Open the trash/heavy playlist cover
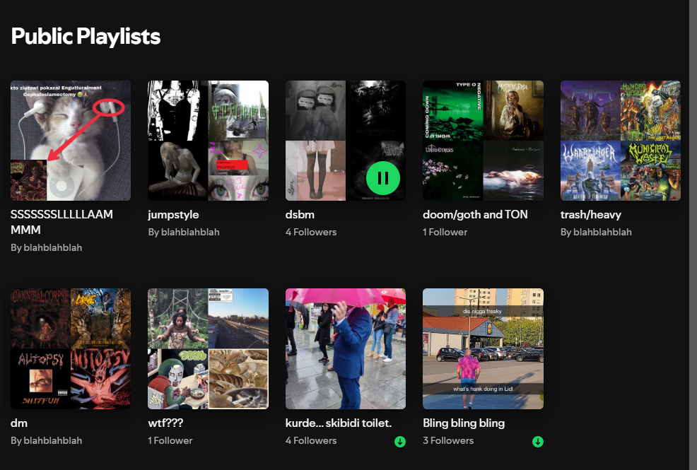The height and width of the screenshot is (470, 697). point(620,141)
